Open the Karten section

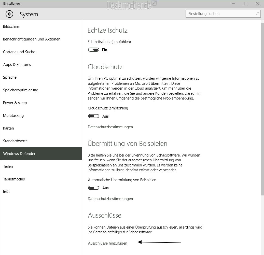(x=41, y=128)
